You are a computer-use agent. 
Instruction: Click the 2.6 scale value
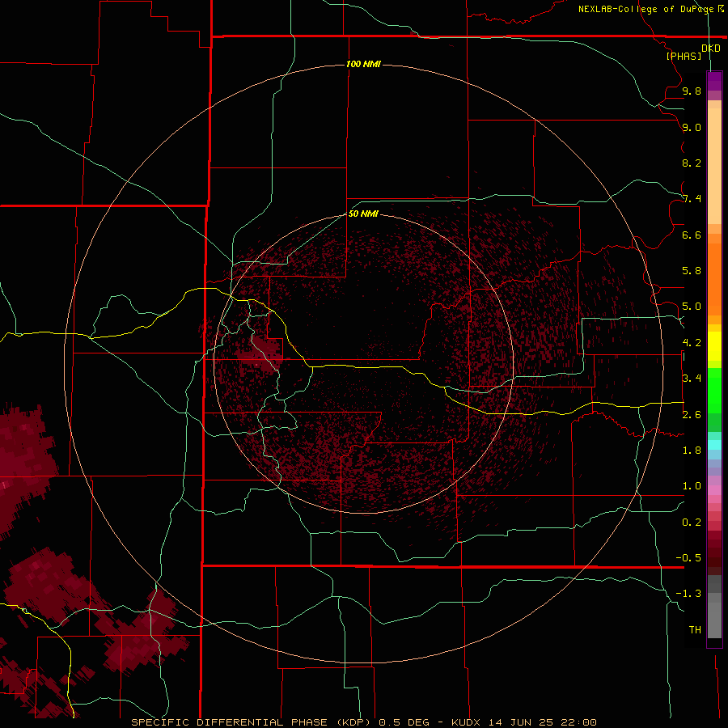[x=692, y=415]
